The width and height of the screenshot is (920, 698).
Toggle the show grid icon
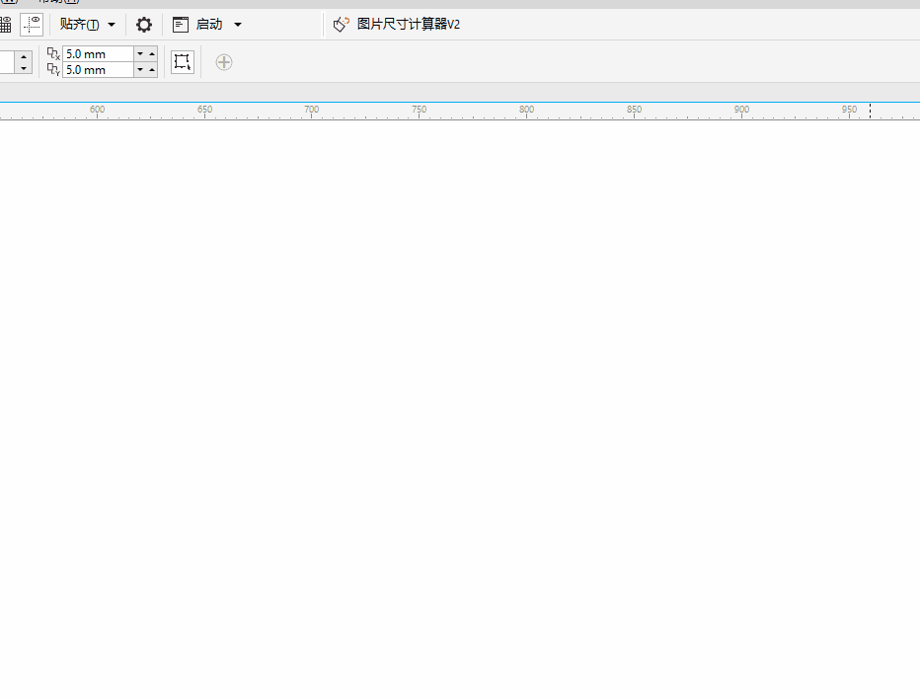click(5, 25)
